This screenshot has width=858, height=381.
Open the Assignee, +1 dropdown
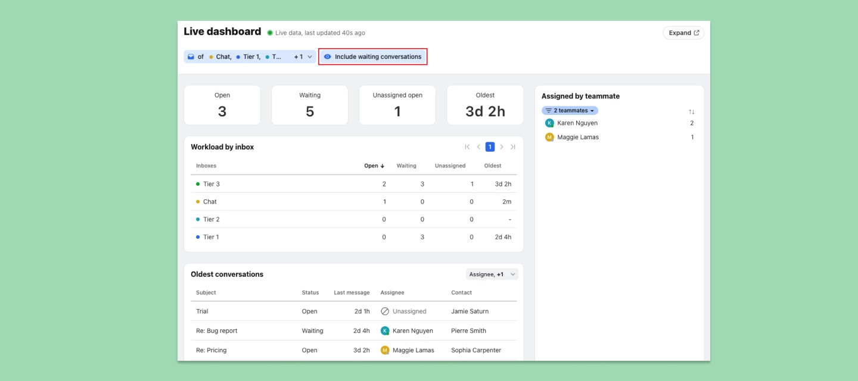(492, 273)
